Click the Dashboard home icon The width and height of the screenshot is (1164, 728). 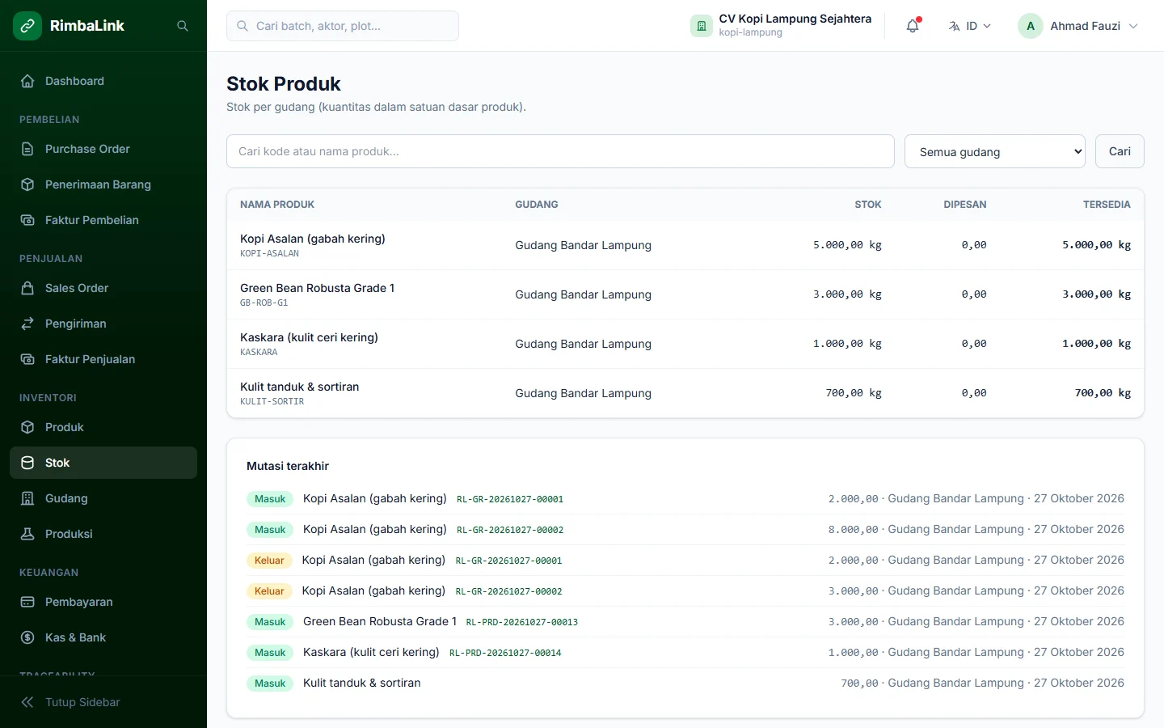tap(27, 81)
